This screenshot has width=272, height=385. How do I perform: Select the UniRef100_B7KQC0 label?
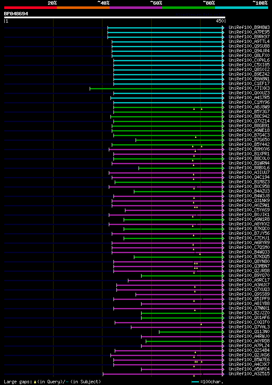tap(249, 229)
